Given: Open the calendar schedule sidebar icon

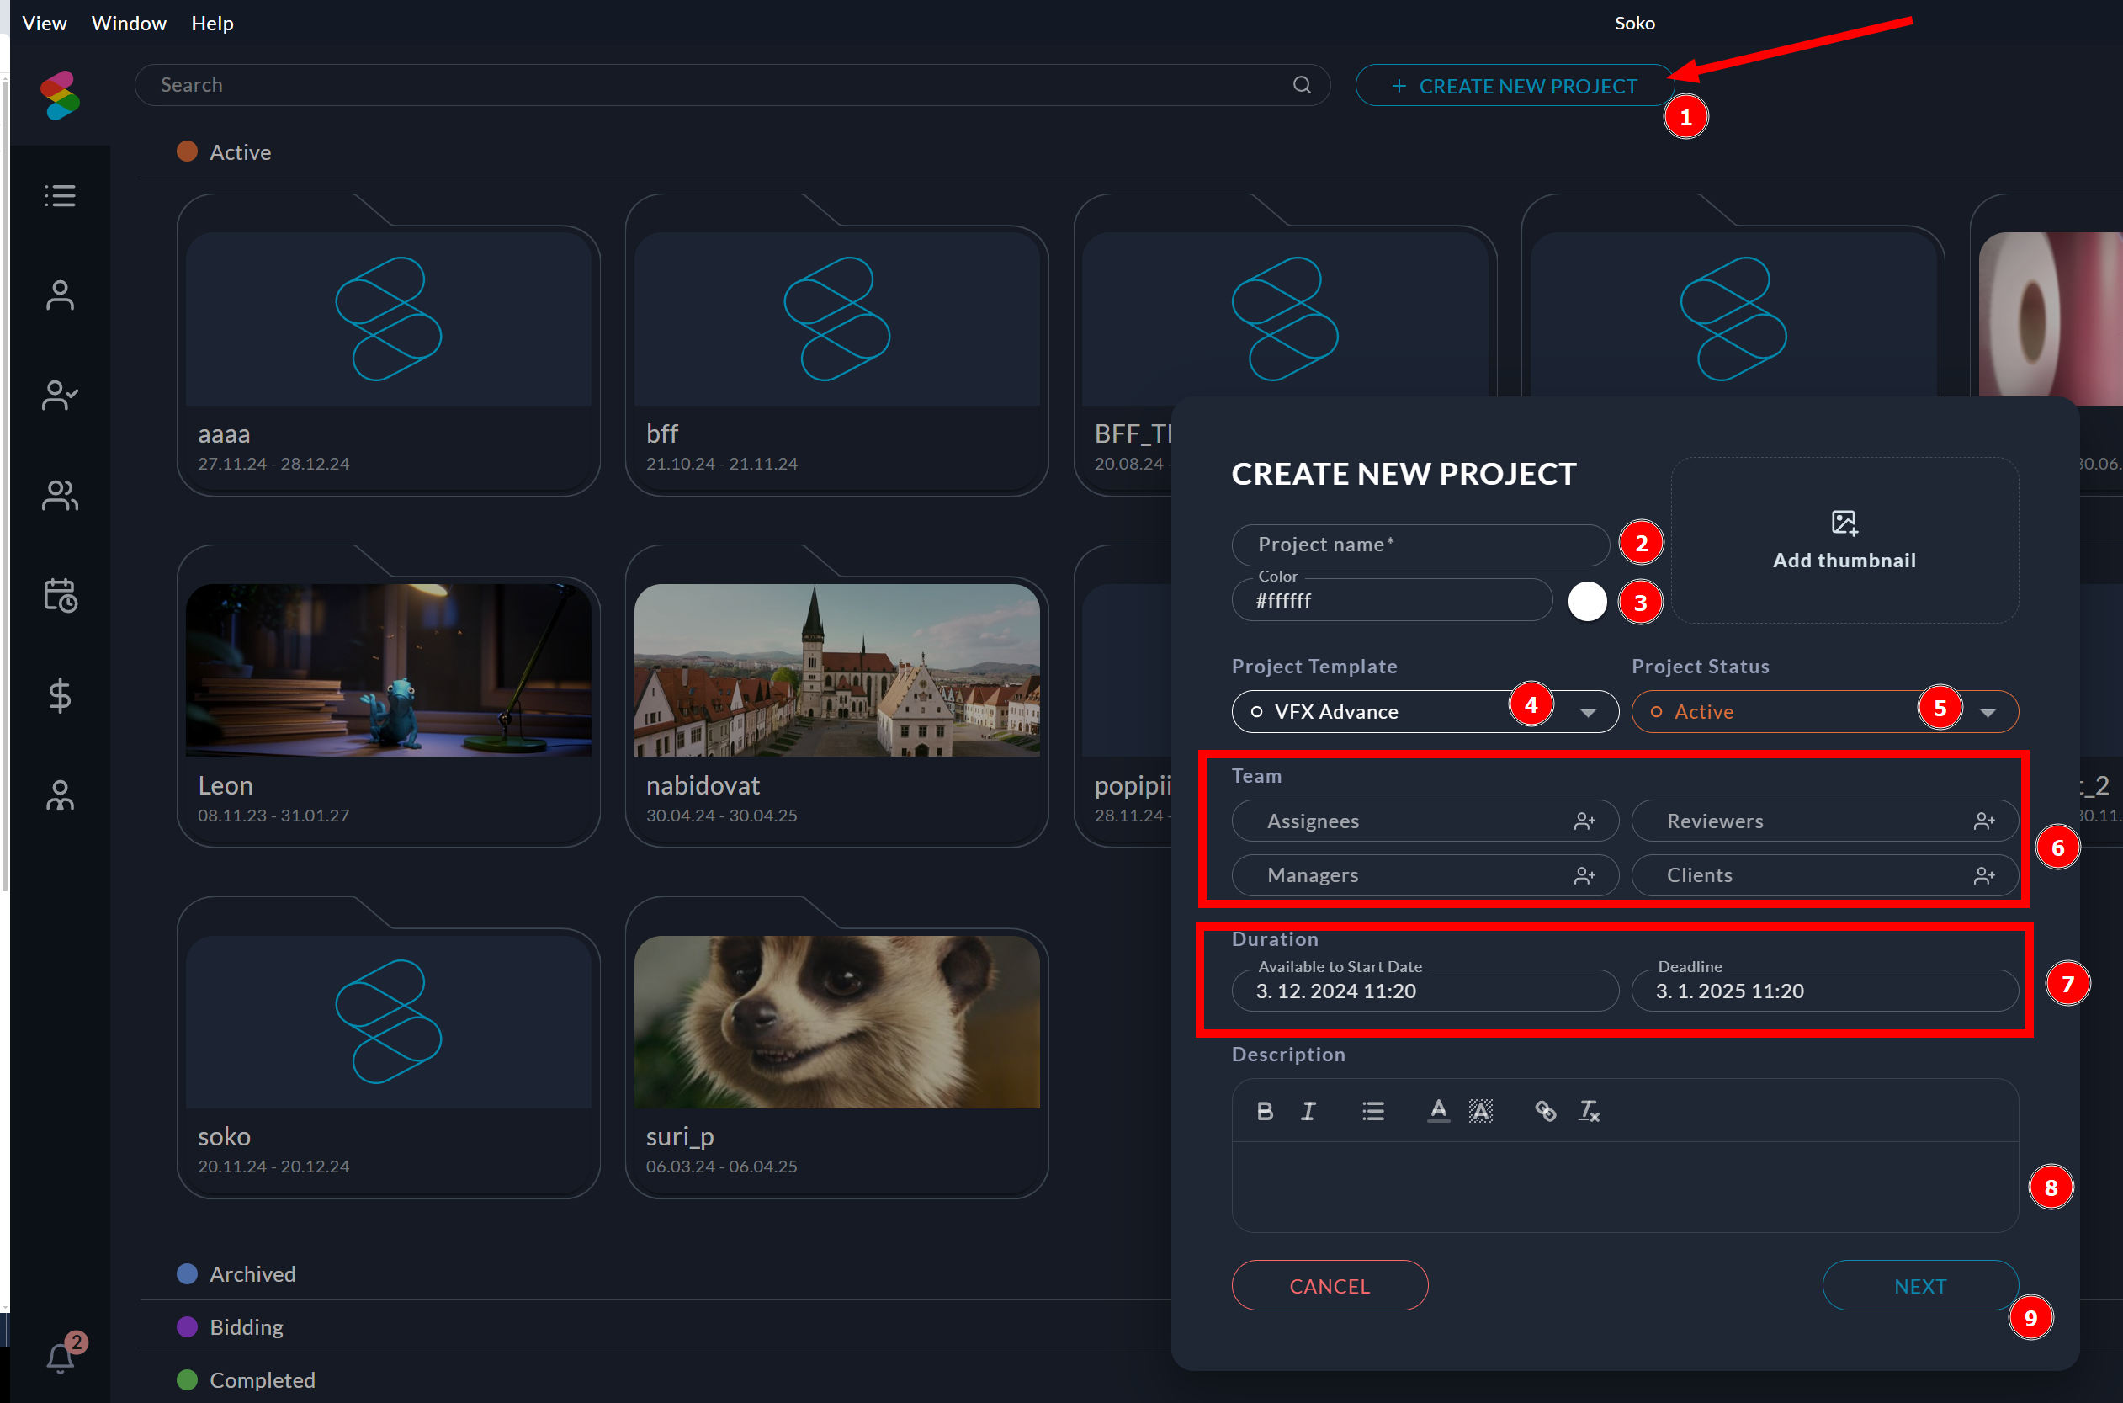Looking at the screenshot, I should click(60, 595).
